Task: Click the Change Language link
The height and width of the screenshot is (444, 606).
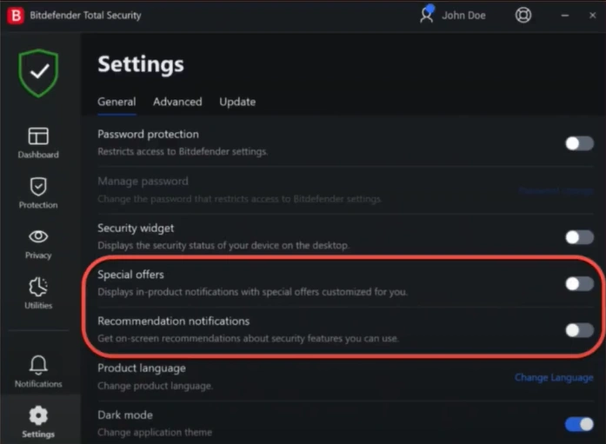Action: point(554,377)
